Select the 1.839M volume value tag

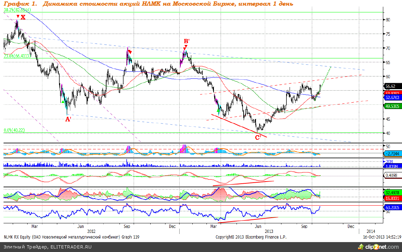(x=391, y=166)
